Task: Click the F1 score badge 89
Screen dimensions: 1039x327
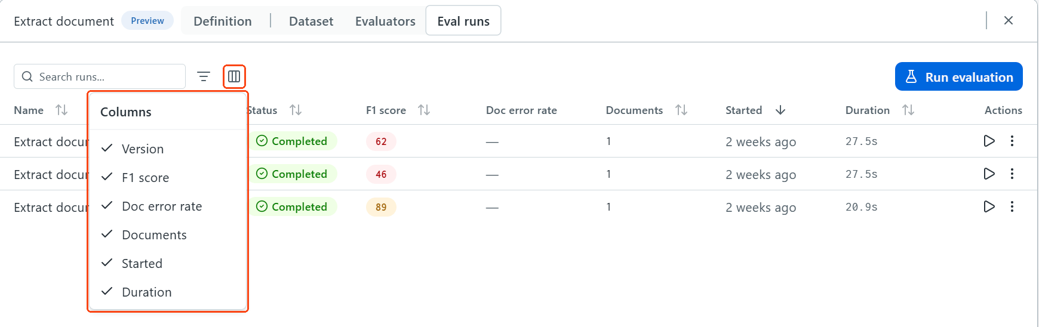Action: [381, 207]
